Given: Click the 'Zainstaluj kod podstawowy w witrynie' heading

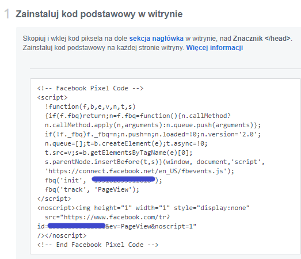Looking at the screenshot, I should click(99, 14).
